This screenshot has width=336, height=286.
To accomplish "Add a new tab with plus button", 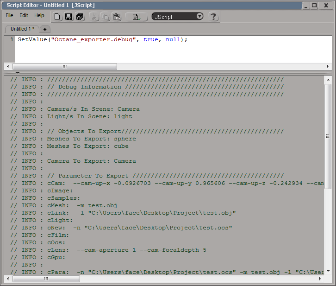I will [45, 29].
